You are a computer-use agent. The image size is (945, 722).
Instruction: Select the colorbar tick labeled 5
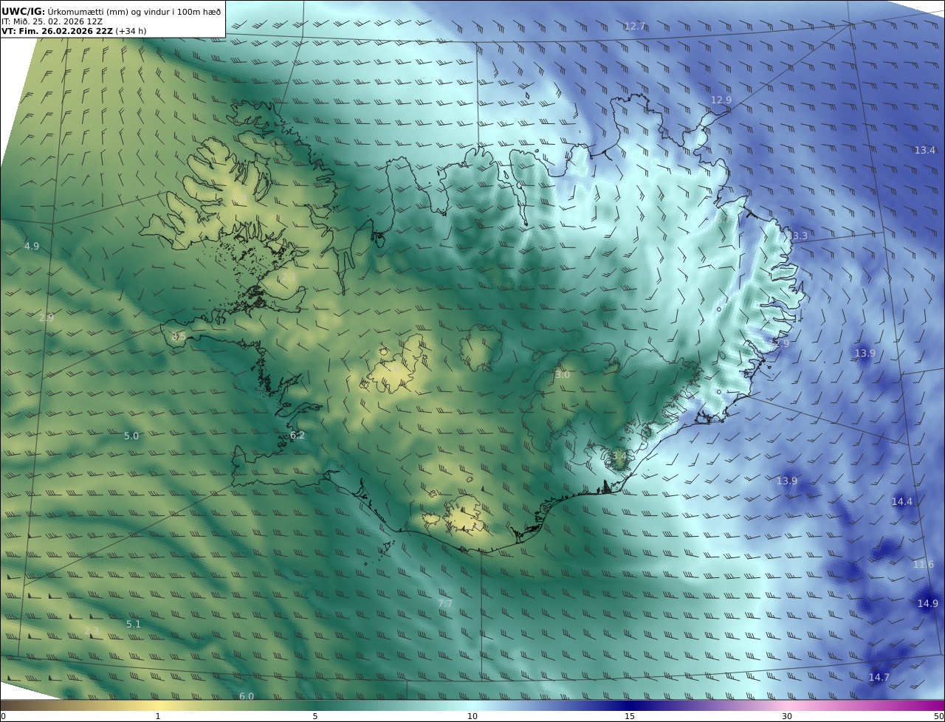[315, 716]
